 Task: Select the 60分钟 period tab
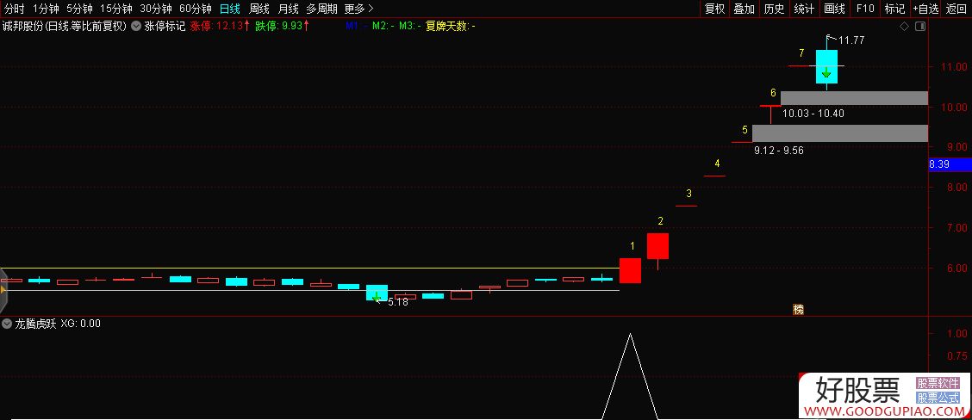coord(195,9)
